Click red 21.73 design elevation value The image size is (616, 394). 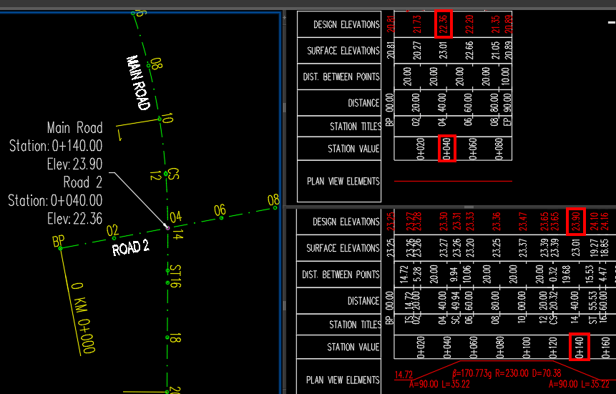(417, 24)
